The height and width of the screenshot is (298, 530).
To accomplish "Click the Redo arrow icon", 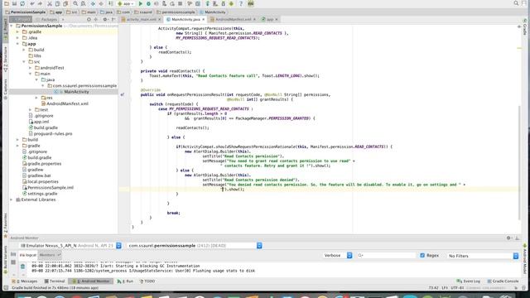I will 40,3.
